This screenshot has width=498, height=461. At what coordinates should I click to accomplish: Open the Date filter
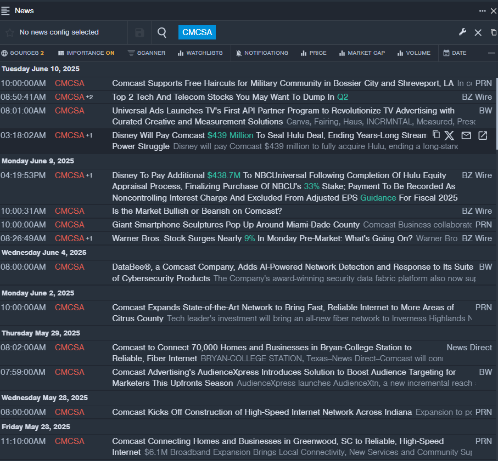455,53
